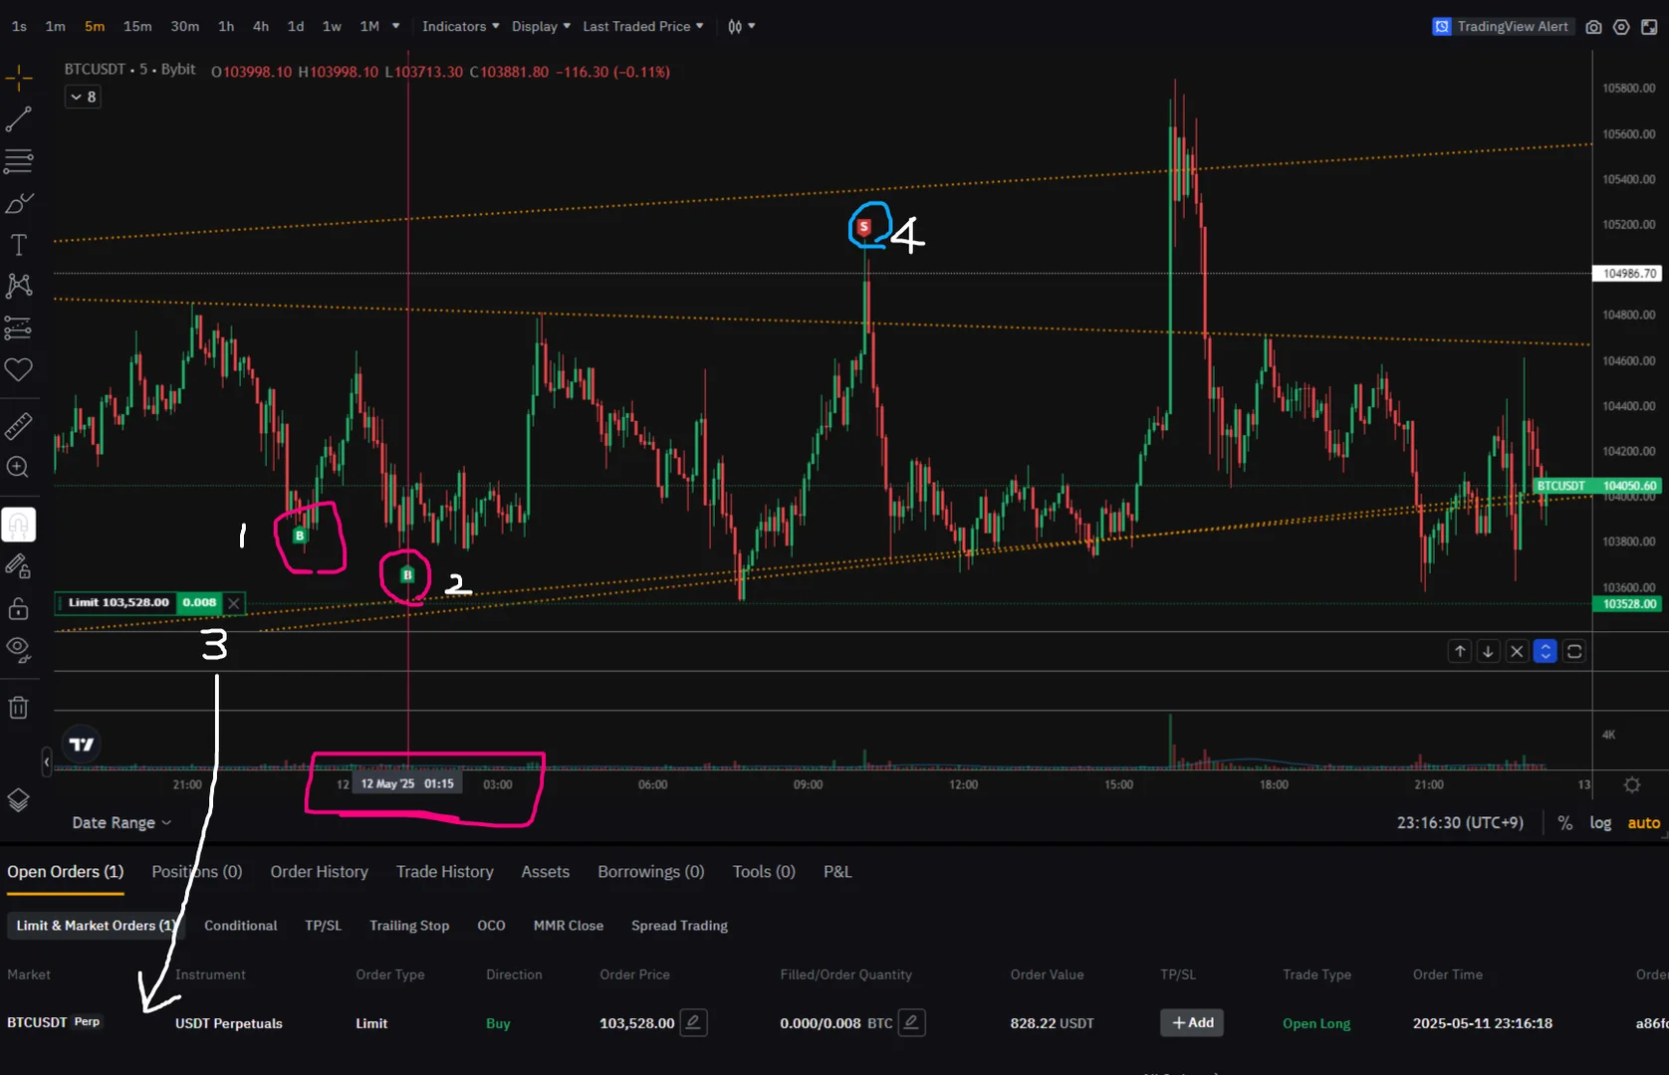Take a chart snapshot with the camera icon
1669x1075 pixels.
(x=1593, y=27)
